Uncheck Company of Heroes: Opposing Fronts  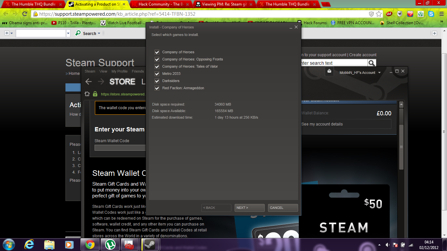pyautogui.click(x=157, y=59)
